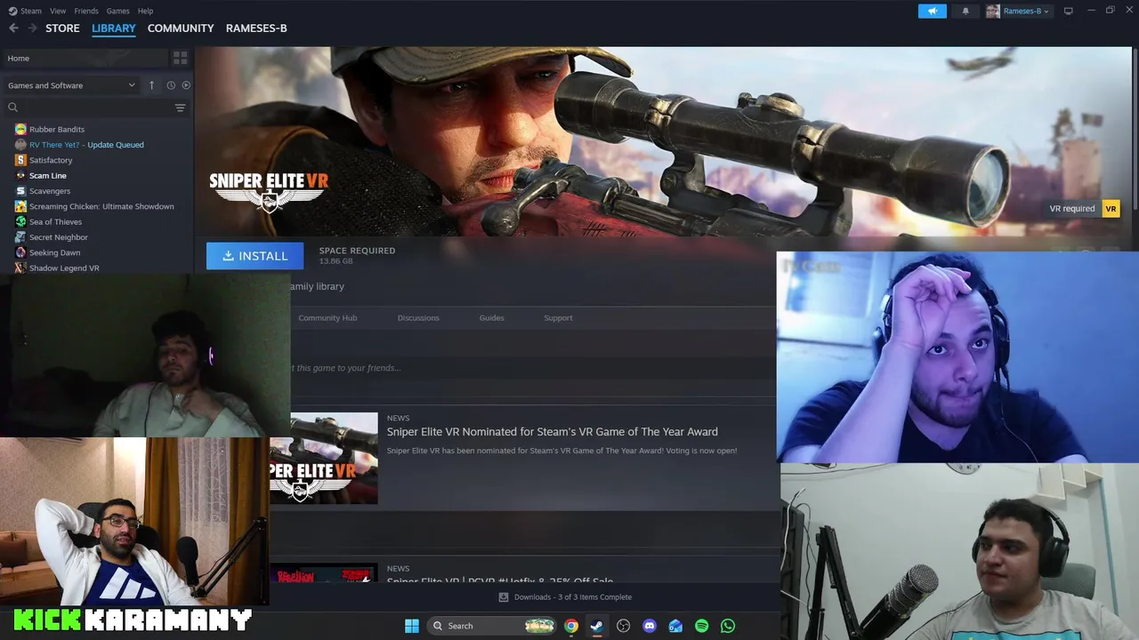Open the Community Hub link
The height and width of the screenshot is (640, 1139).
327,317
